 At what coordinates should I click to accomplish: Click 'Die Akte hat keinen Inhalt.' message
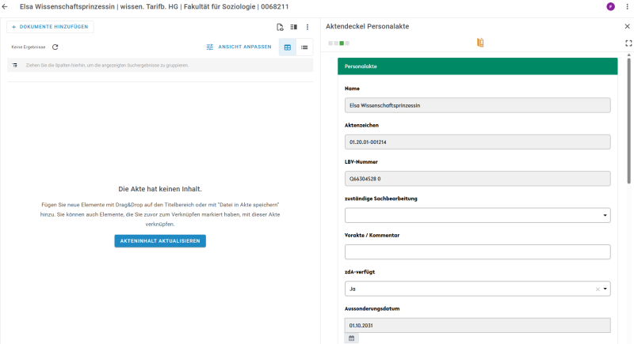click(x=160, y=189)
